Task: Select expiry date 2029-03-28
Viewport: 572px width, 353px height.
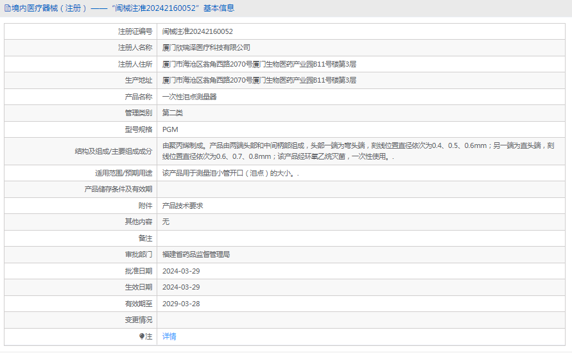Action: [181, 304]
